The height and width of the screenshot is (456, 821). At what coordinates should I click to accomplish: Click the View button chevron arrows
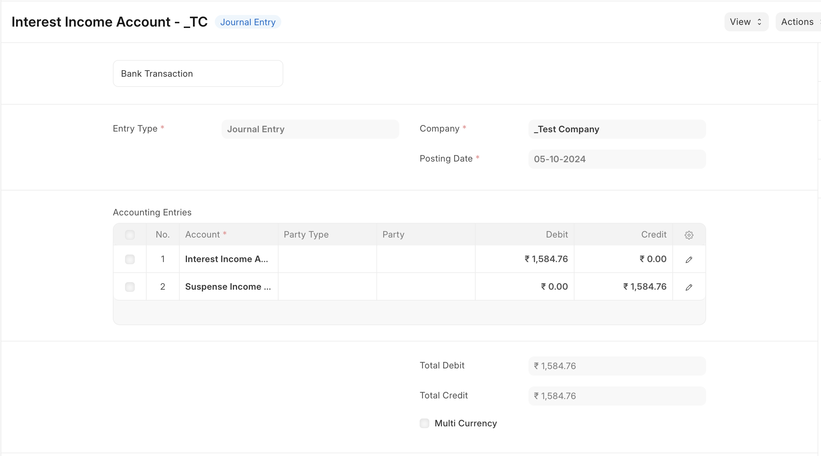pos(759,22)
